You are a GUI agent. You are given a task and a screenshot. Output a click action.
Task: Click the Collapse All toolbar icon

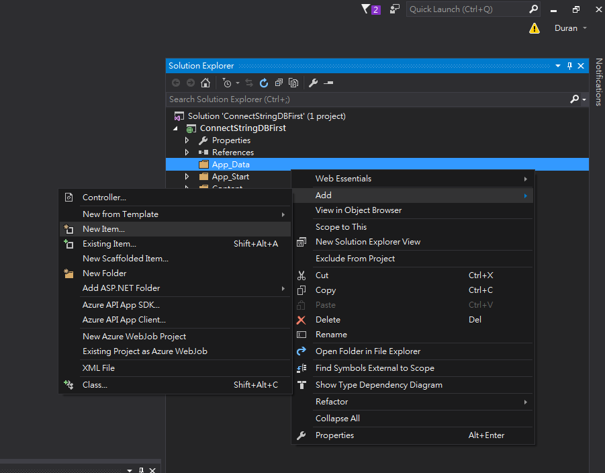pyautogui.click(x=279, y=83)
